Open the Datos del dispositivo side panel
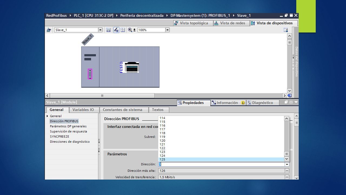The width and height of the screenshot is (346, 195). 296,62
